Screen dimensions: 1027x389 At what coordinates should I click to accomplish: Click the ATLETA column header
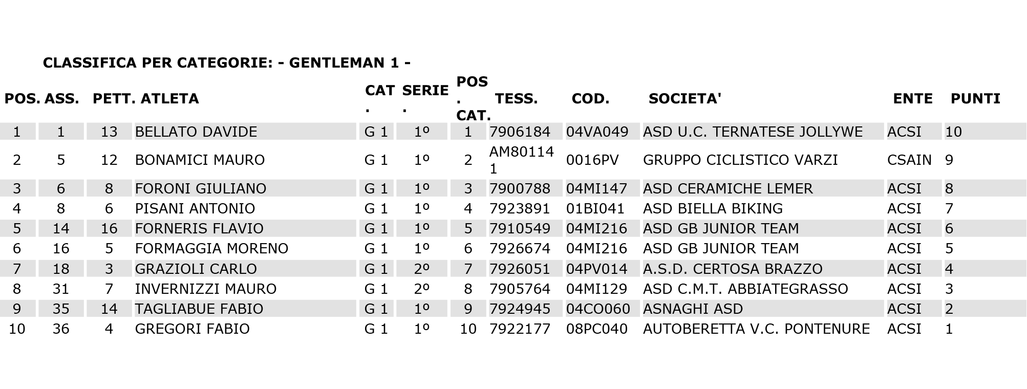[x=169, y=98]
